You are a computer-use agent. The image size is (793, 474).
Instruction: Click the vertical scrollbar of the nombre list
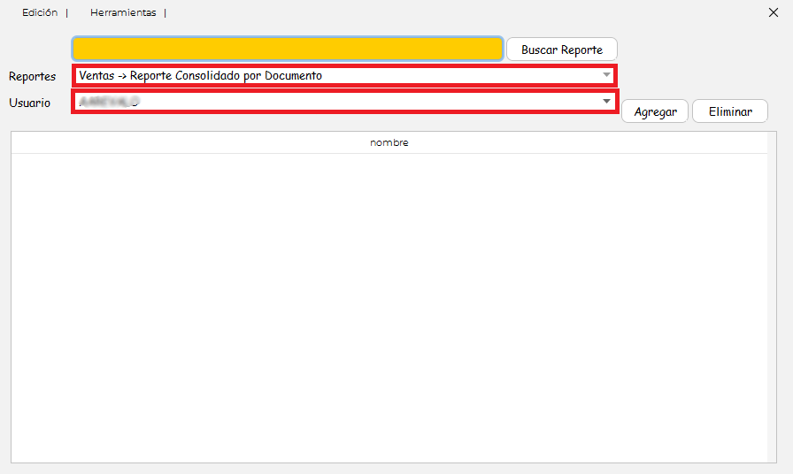[772, 297]
